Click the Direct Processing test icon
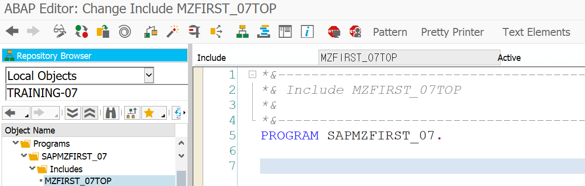This screenshot has height=186, width=585. point(194,32)
